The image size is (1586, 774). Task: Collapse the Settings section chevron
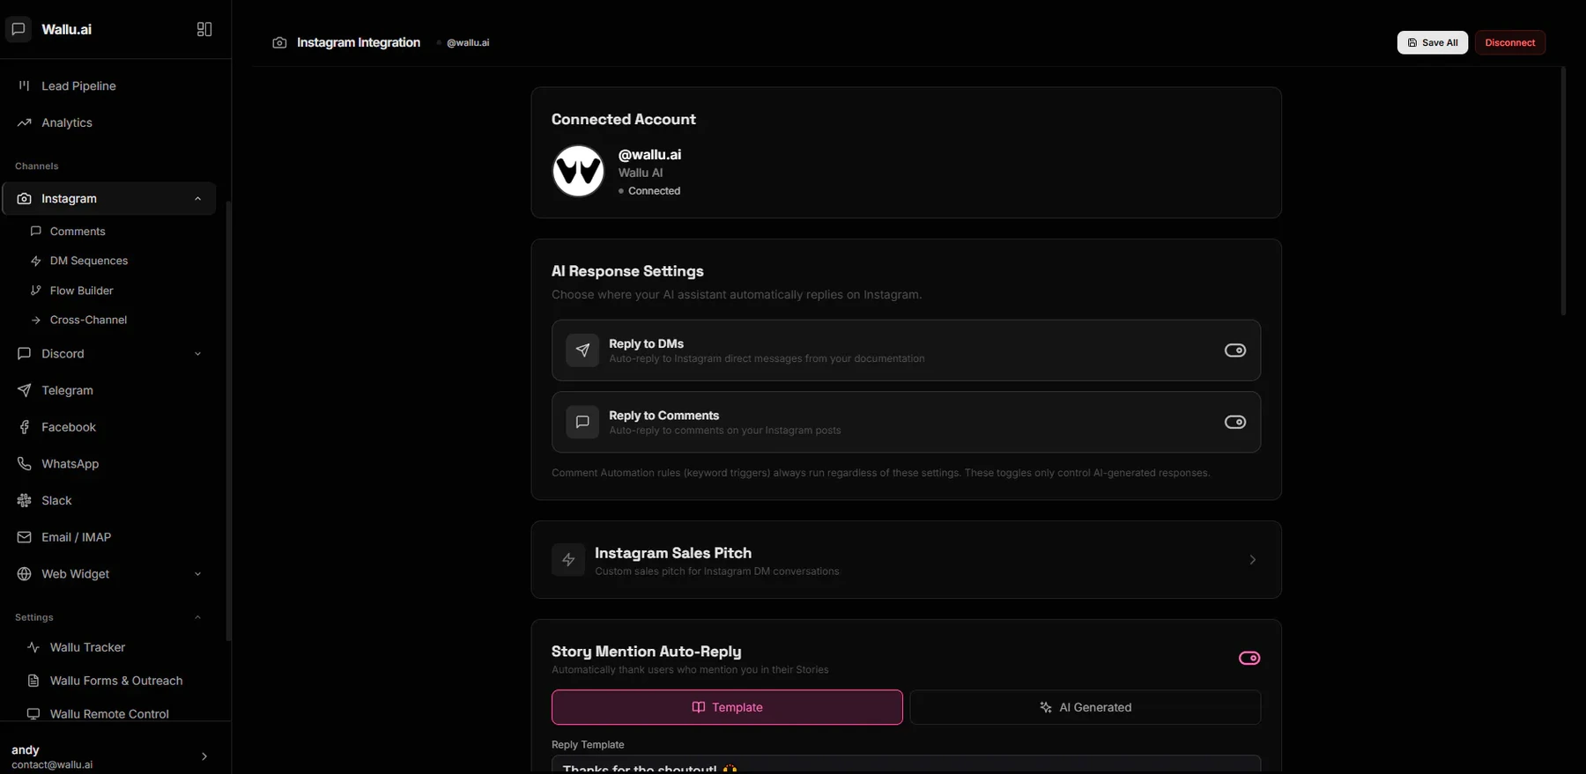point(197,617)
